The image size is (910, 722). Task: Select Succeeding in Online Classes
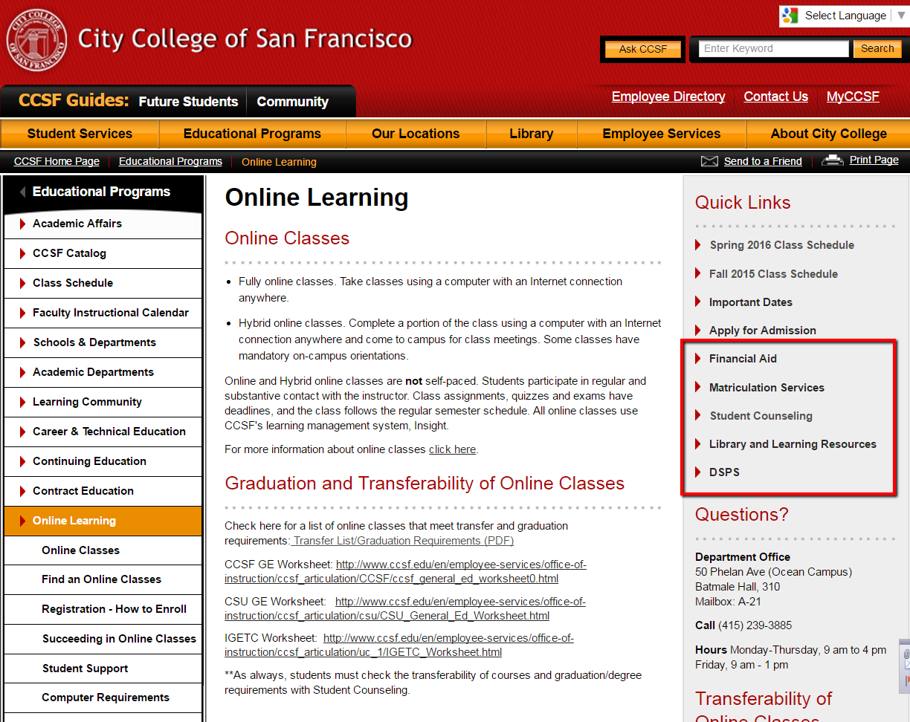[x=119, y=639]
